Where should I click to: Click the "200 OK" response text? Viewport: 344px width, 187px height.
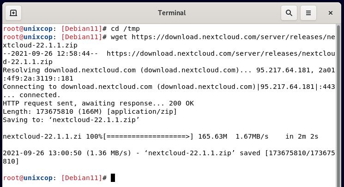181,103
